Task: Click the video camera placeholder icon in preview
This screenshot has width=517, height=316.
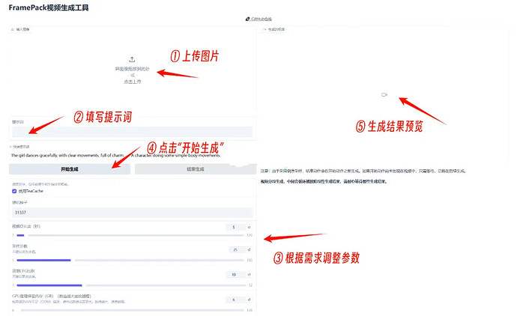Action: point(384,95)
